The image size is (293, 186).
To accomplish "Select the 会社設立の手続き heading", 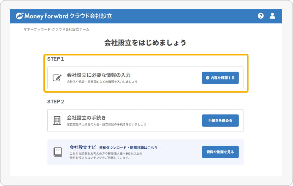I will [86, 118].
